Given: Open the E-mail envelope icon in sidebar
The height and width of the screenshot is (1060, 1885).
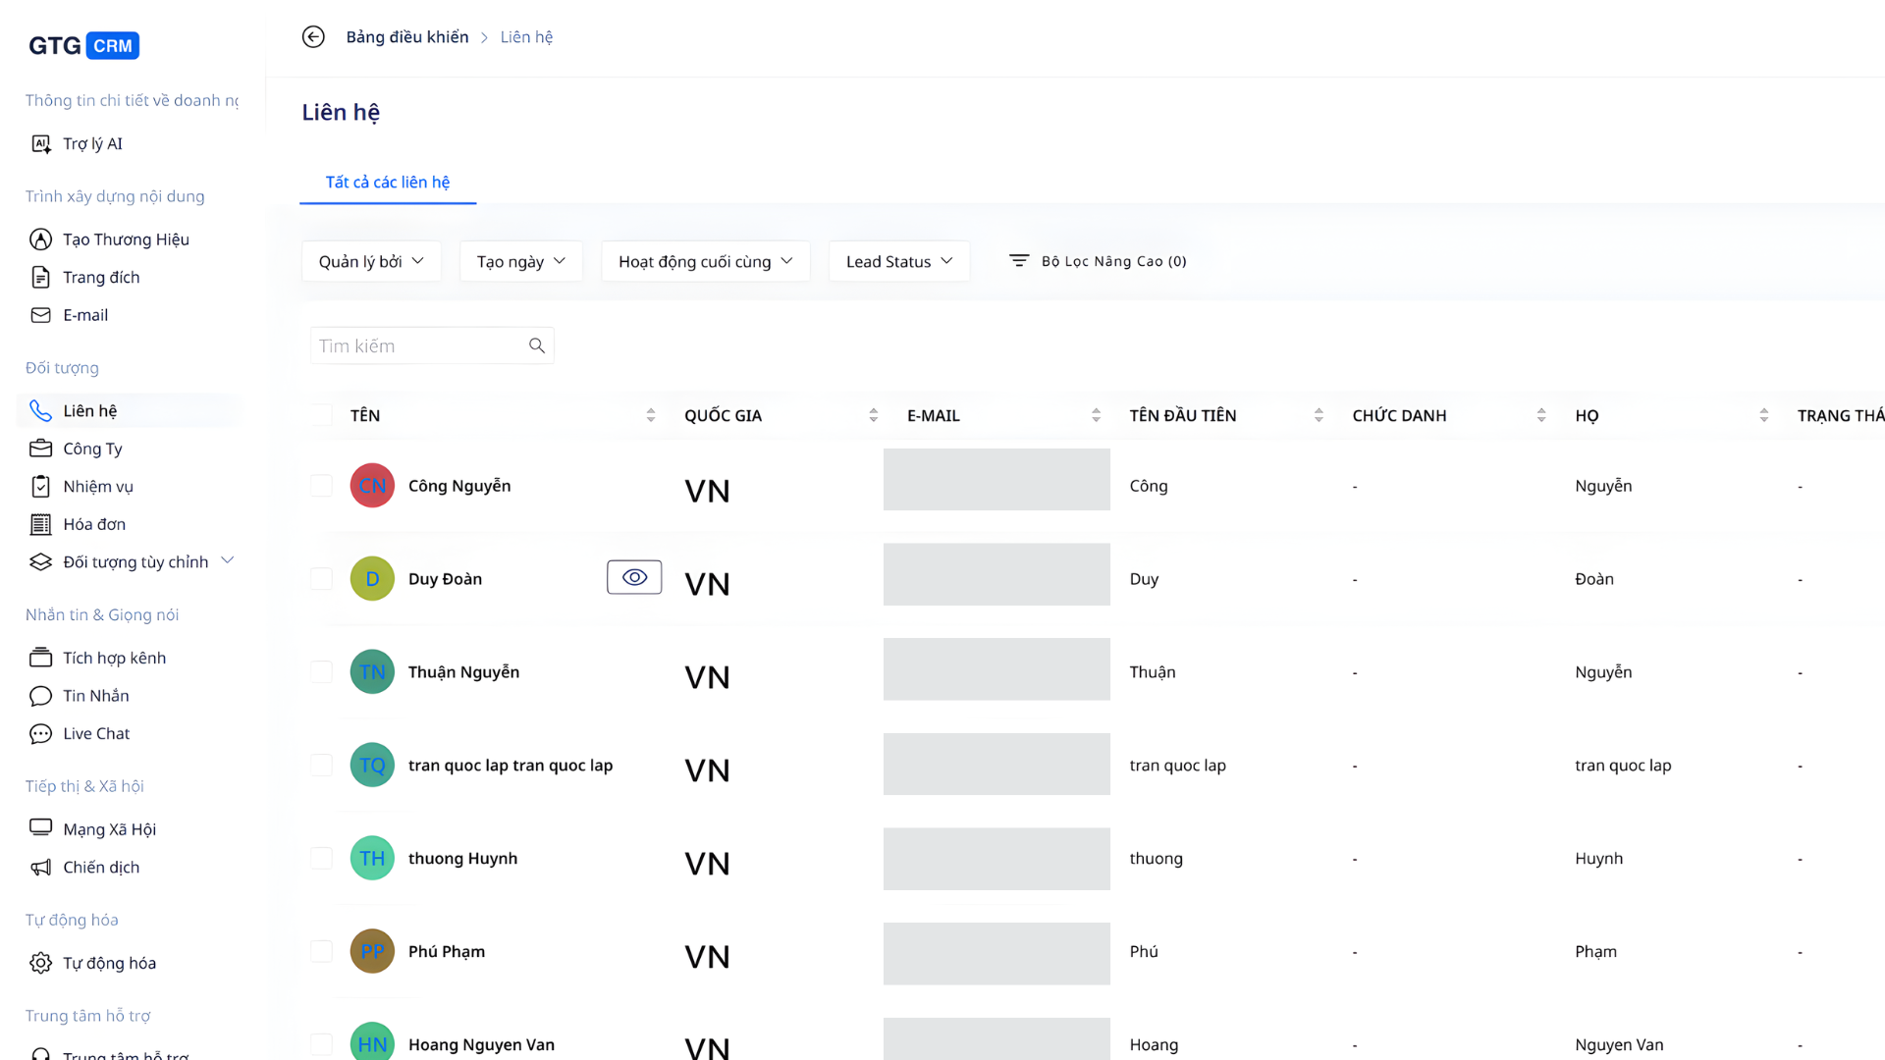Looking at the screenshot, I should [40, 315].
